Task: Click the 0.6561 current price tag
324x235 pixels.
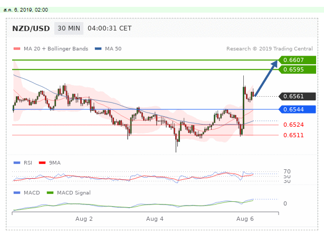Action: coord(297,96)
